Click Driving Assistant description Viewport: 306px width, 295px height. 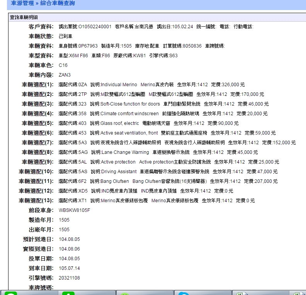pyautogui.click(x=119, y=172)
